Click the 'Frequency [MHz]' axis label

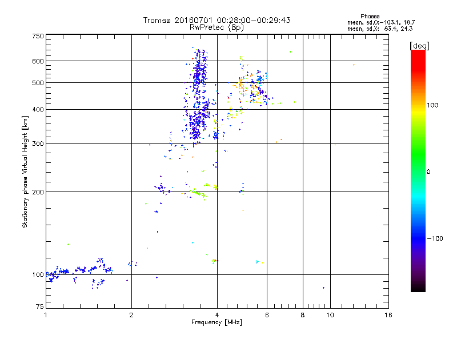click(217, 322)
